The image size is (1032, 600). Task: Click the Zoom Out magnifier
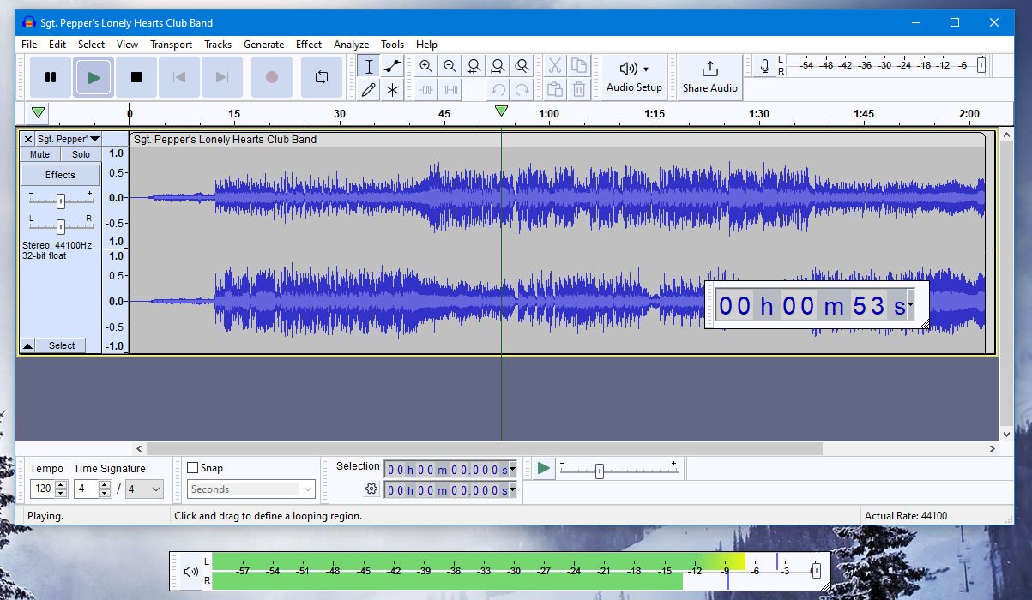point(450,66)
